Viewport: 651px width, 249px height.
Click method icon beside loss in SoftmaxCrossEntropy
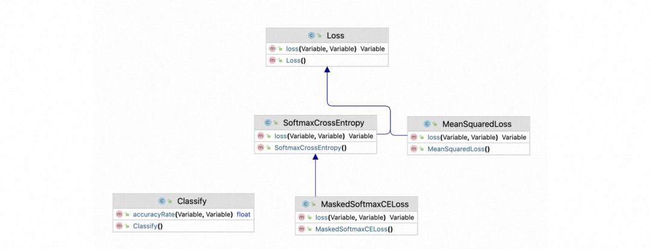pyautogui.click(x=261, y=136)
